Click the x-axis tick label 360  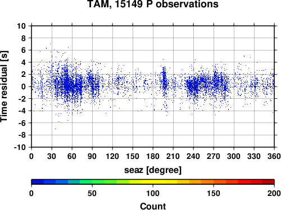274,156
